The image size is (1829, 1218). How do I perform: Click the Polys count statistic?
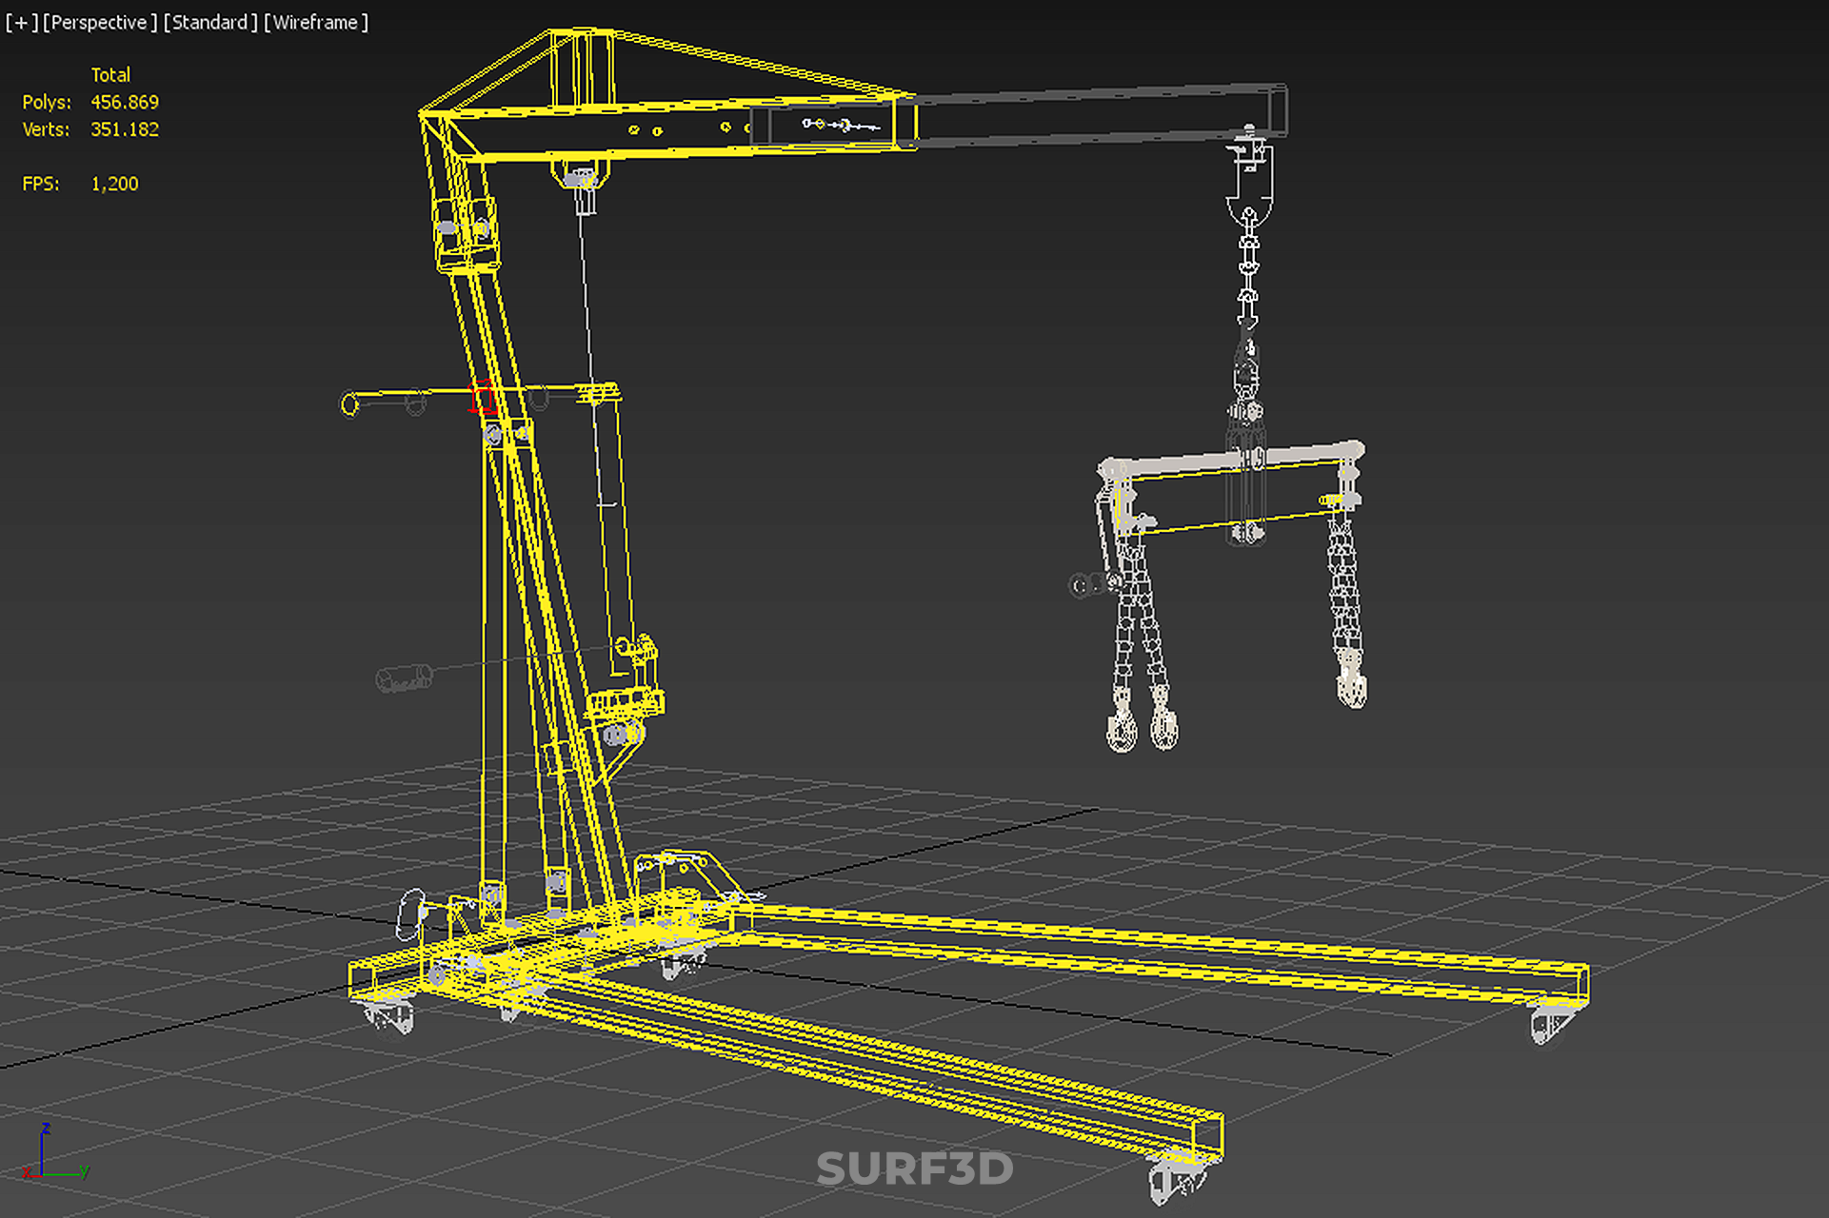[124, 102]
